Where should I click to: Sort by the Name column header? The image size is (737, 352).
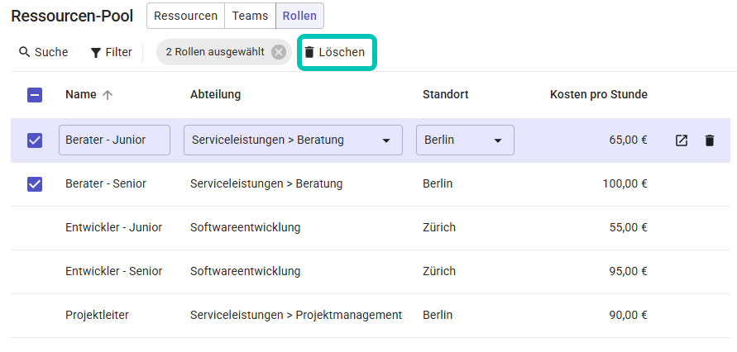(81, 95)
